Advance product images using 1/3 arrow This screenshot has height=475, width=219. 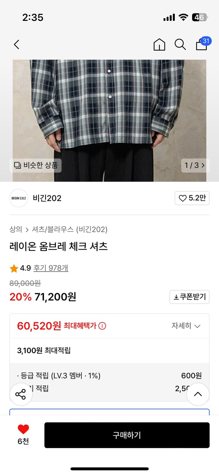(x=195, y=165)
